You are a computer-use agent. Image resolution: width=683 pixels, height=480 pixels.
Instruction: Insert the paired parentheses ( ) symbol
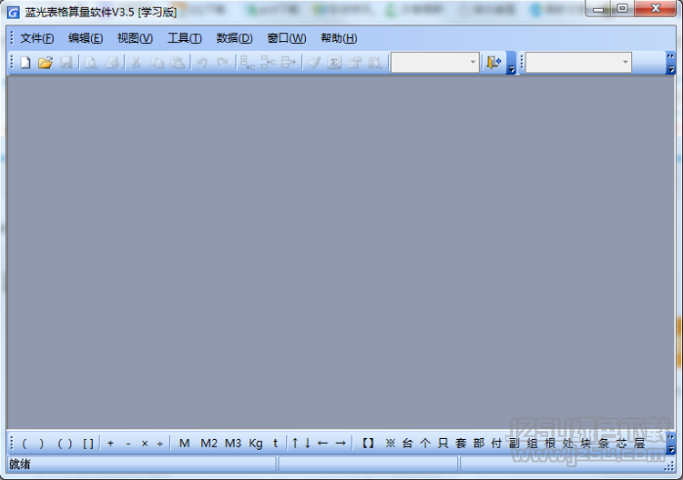[64, 444]
